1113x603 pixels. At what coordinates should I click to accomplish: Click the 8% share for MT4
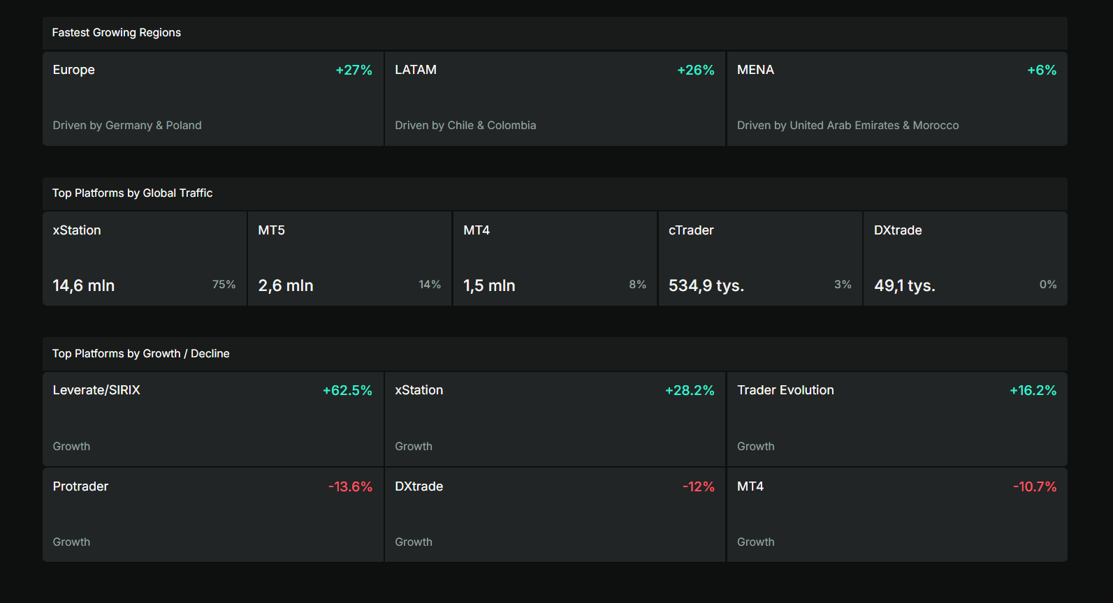click(637, 285)
